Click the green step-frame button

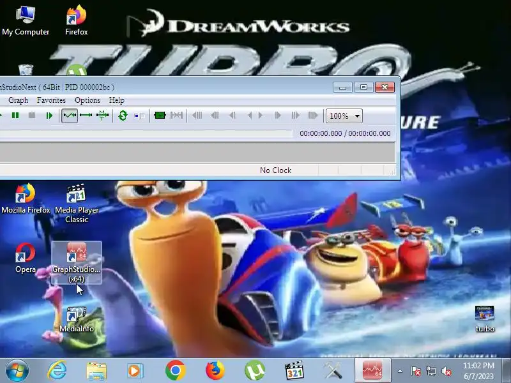(x=49, y=116)
